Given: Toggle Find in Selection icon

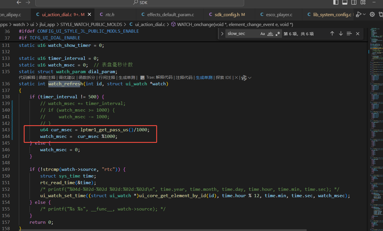Looking at the screenshot, I should [349, 34].
